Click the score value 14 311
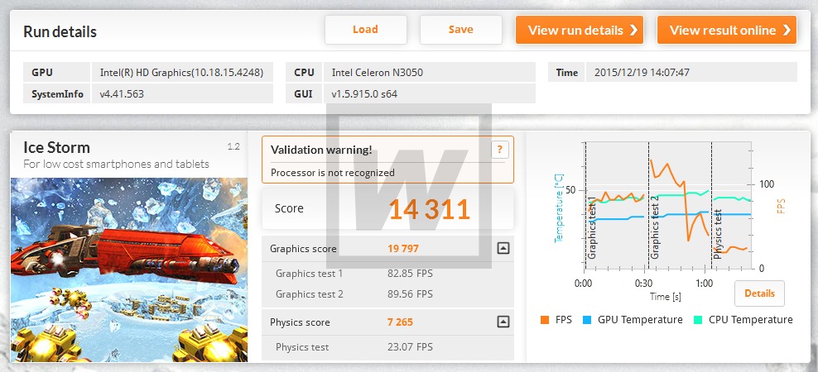Image resolution: width=818 pixels, height=372 pixels. (x=430, y=209)
